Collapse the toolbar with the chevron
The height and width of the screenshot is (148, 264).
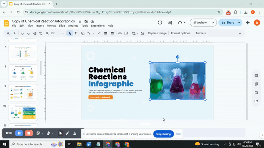point(240,33)
